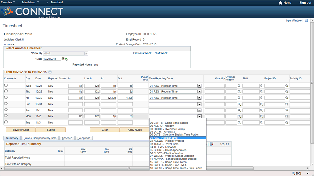
Task: Click the Submit button
Action: point(51,130)
